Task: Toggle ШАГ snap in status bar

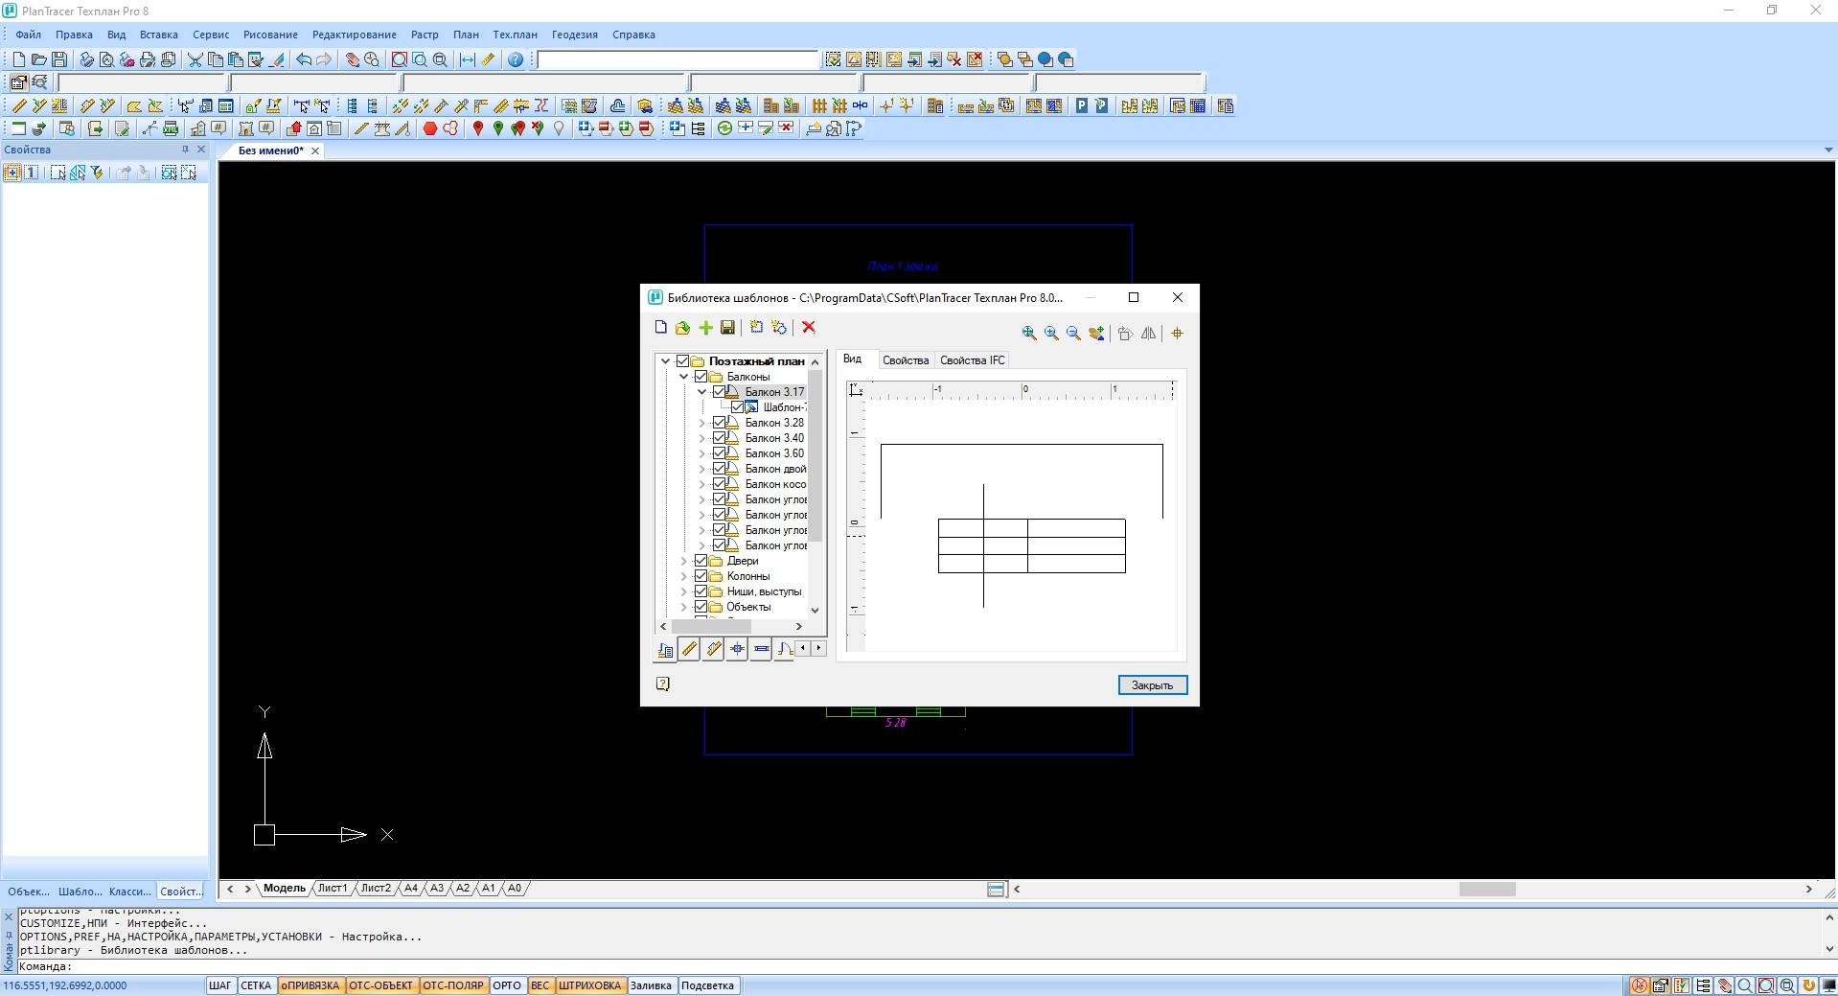Action: point(220,985)
